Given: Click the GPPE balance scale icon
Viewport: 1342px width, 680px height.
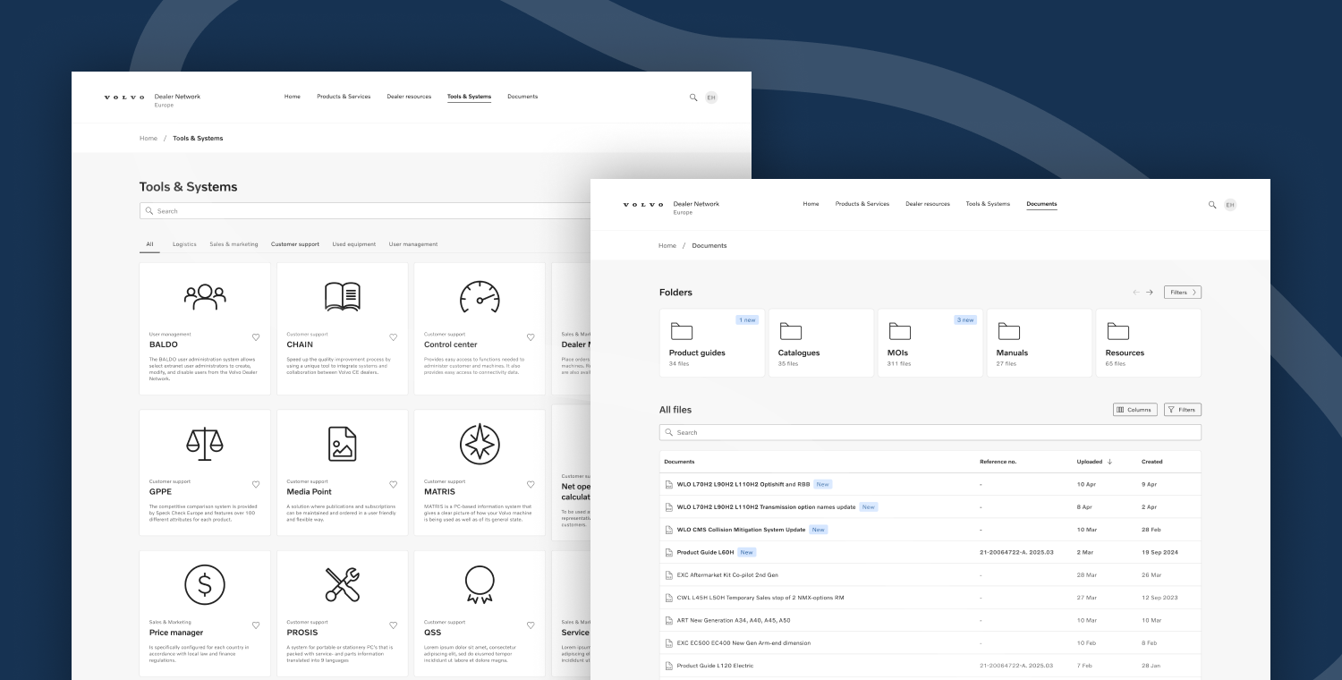Looking at the screenshot, I should (205, 443).
